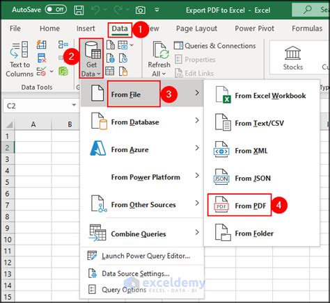This screenshot has height=303, width=330.
Task: Click the Redo arrow icon
Action: coord(118,10)
